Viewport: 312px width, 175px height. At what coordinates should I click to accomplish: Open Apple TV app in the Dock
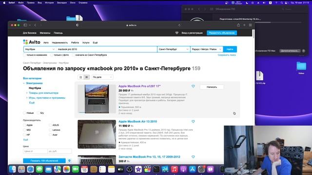coord(120,169)
